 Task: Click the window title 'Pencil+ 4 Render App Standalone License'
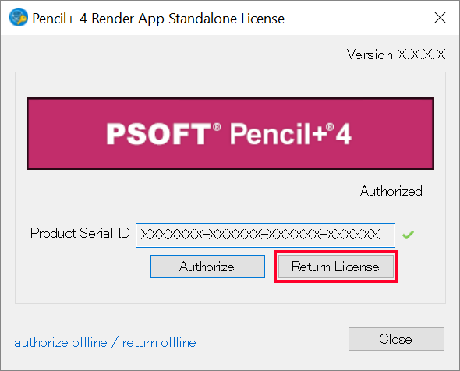pos(158,19)
